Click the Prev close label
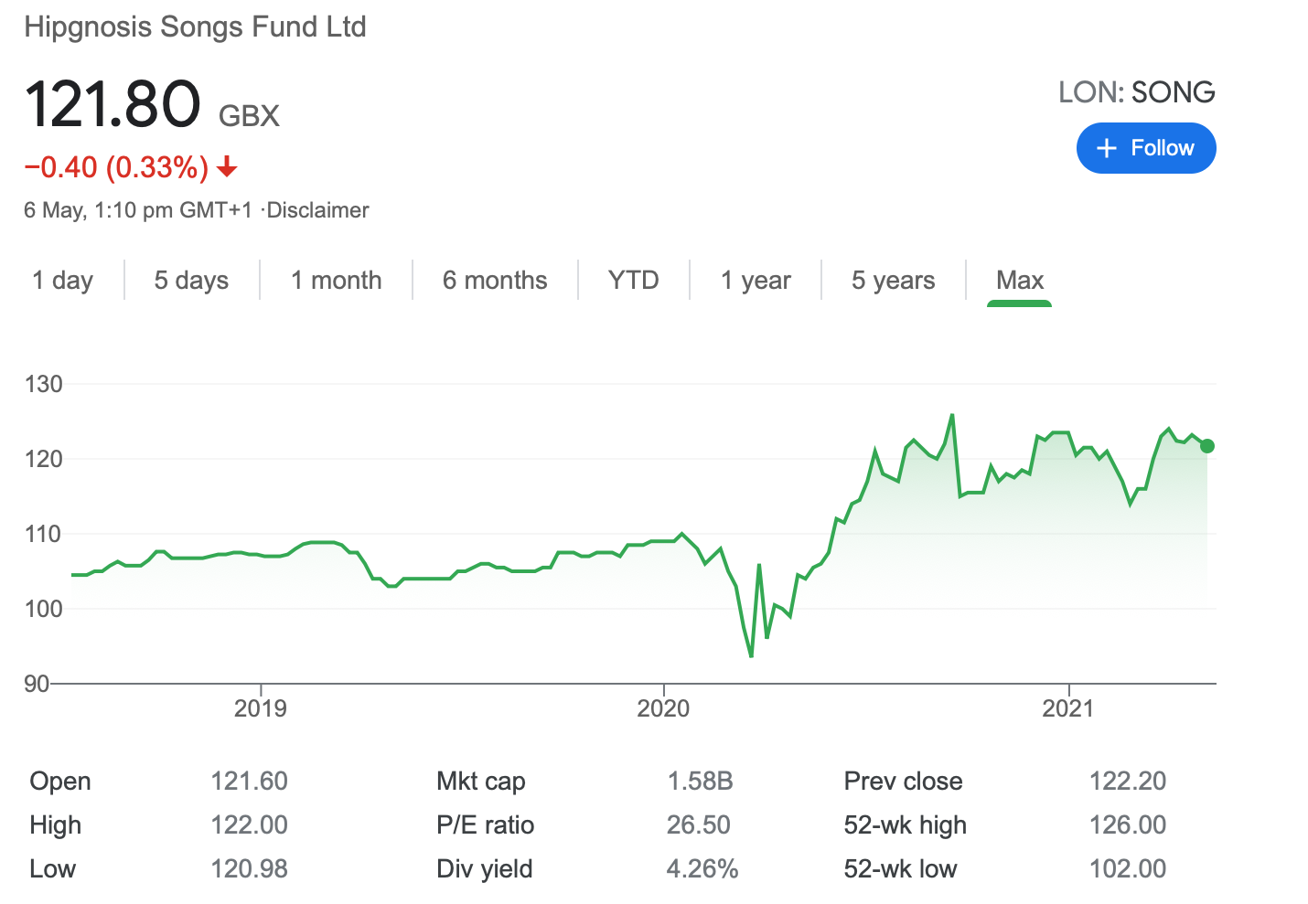This screenshot has height=904, width=1308. point(903,781)
